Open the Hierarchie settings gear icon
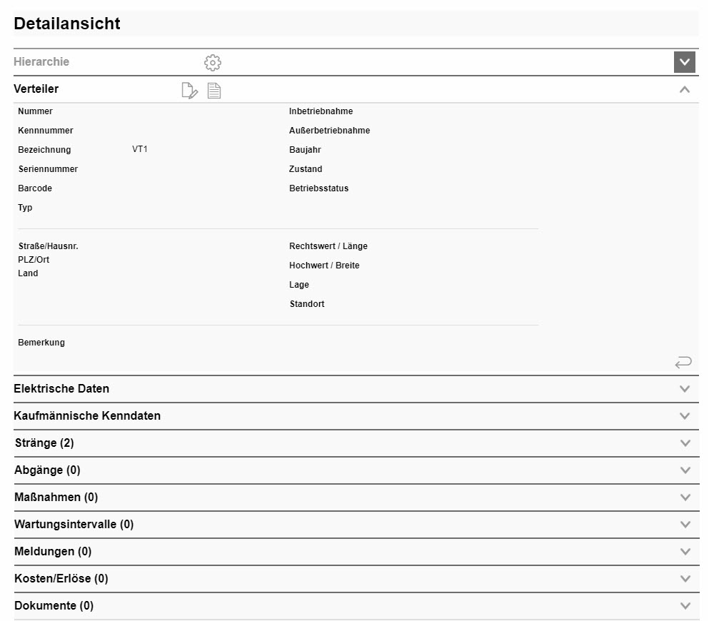 pos(213,63)
